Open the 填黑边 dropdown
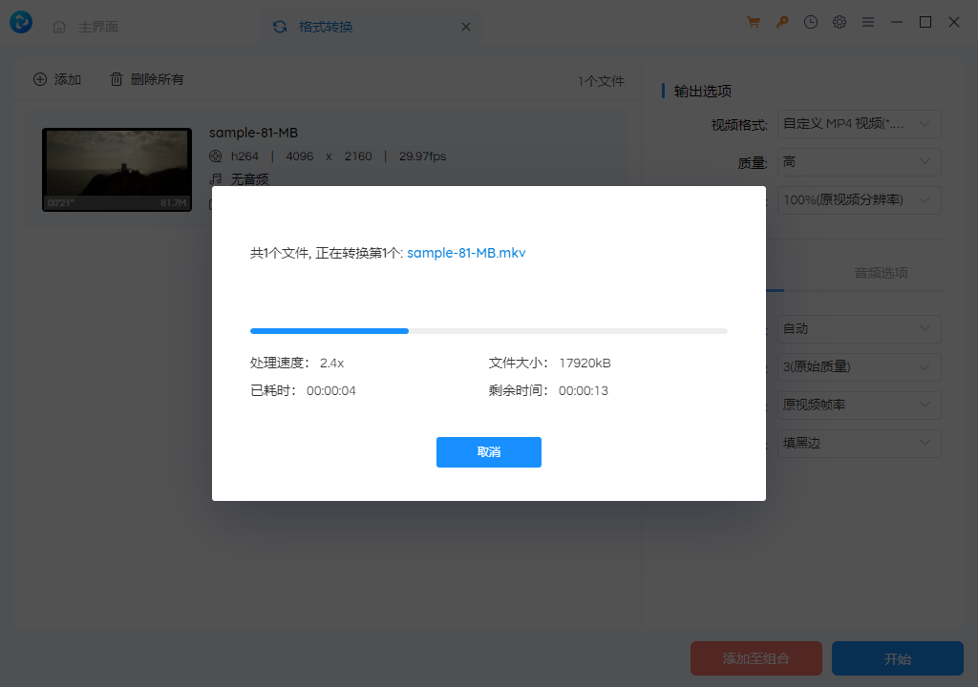Image resolution: width=978 pixels, height=687 pixels. coord(858,443)
